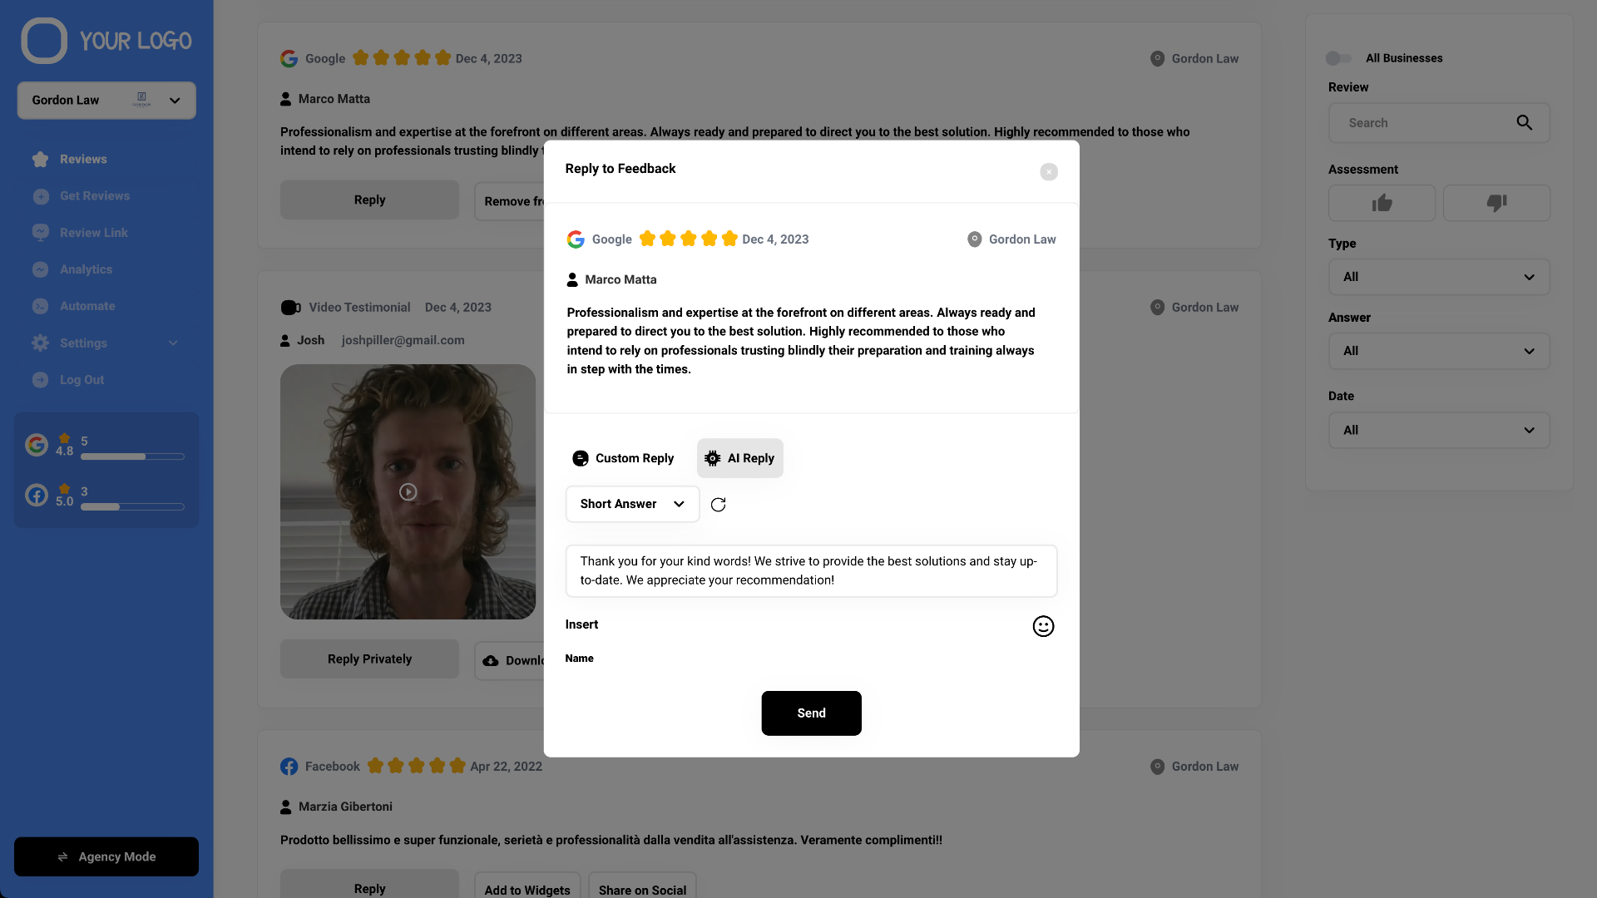Click the Reviews sidebar icon
This screenshot has width=1597, height=898.
[x=41, y=159]
